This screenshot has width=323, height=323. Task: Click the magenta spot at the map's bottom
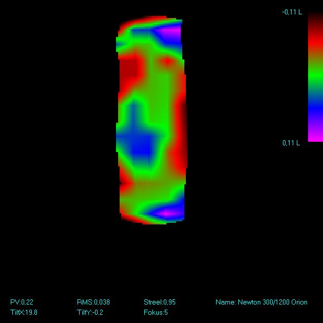tap(167, 212)
